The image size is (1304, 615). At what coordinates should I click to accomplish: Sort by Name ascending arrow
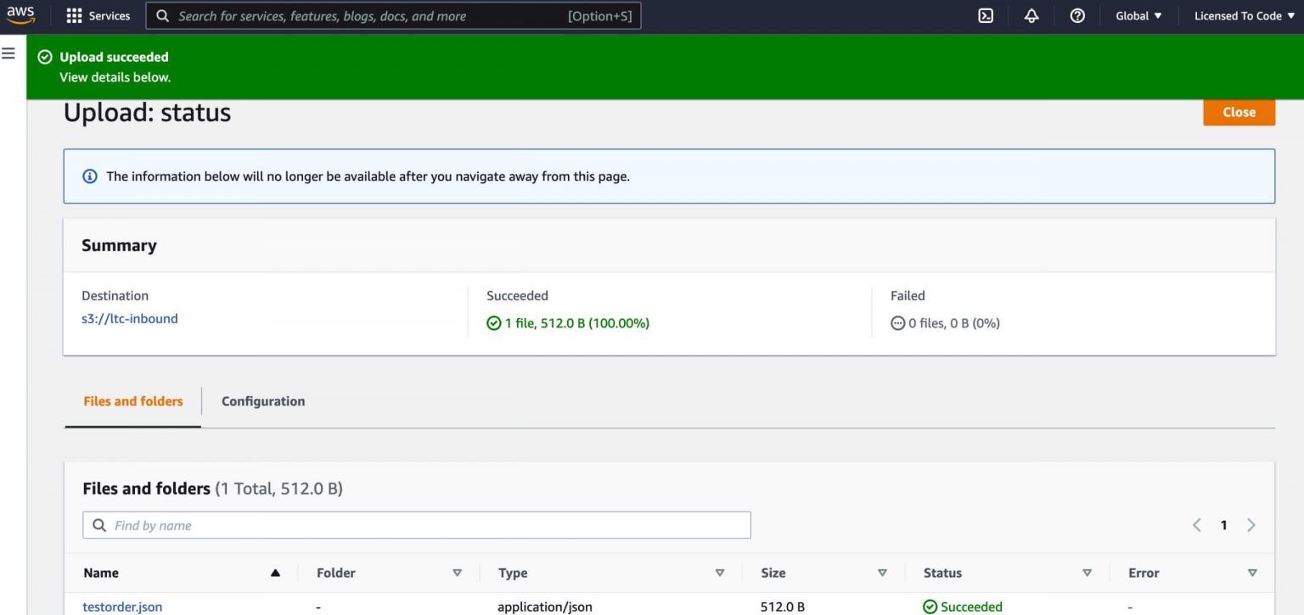click(275, 573)
